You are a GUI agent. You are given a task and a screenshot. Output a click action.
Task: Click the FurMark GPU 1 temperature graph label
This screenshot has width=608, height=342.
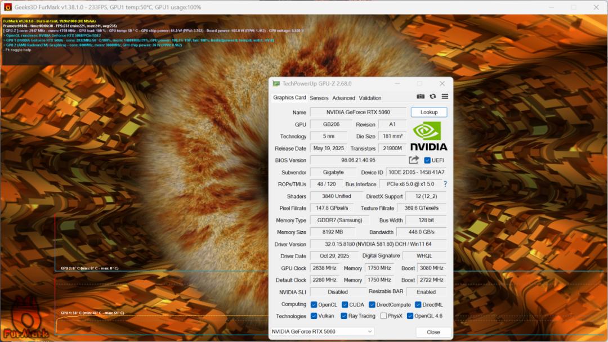92,313
